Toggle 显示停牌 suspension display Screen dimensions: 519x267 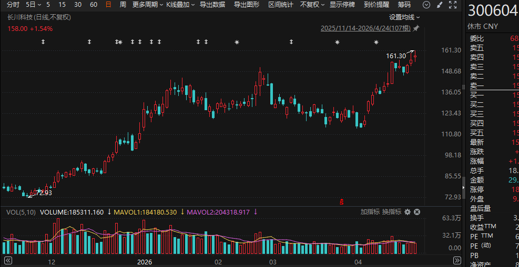pos(342,5)
